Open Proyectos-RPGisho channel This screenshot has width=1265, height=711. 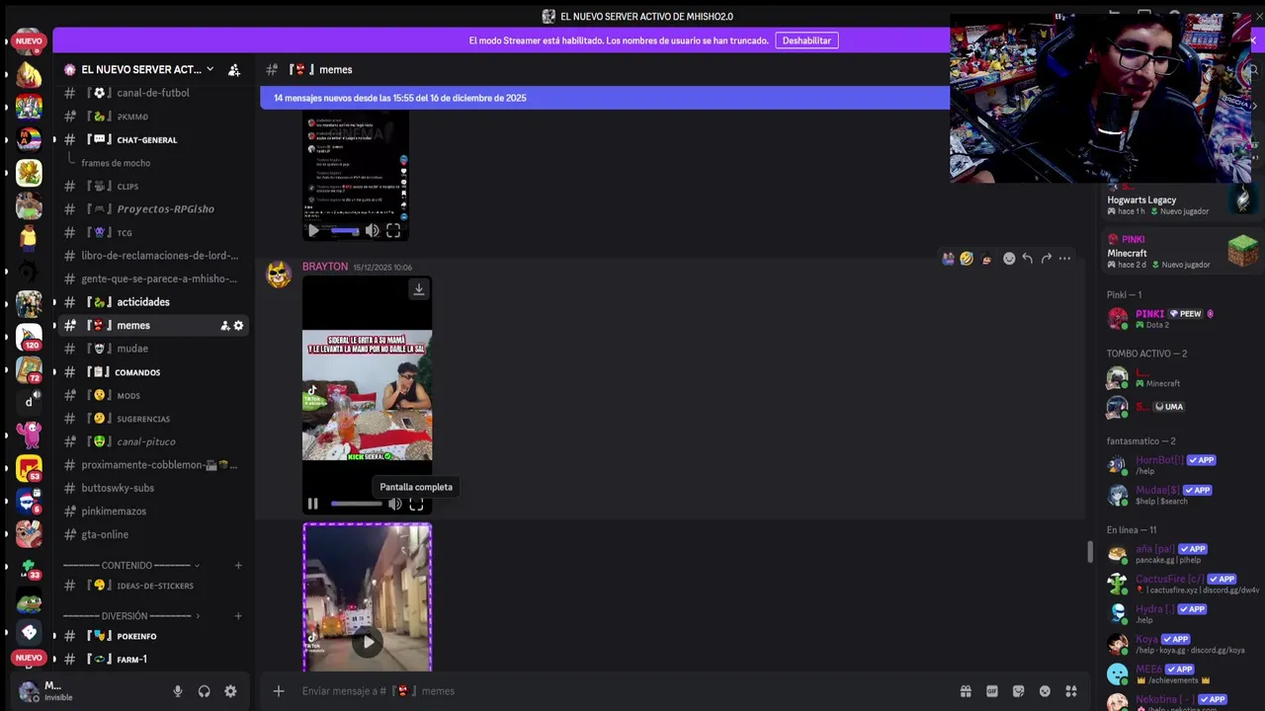151,209
